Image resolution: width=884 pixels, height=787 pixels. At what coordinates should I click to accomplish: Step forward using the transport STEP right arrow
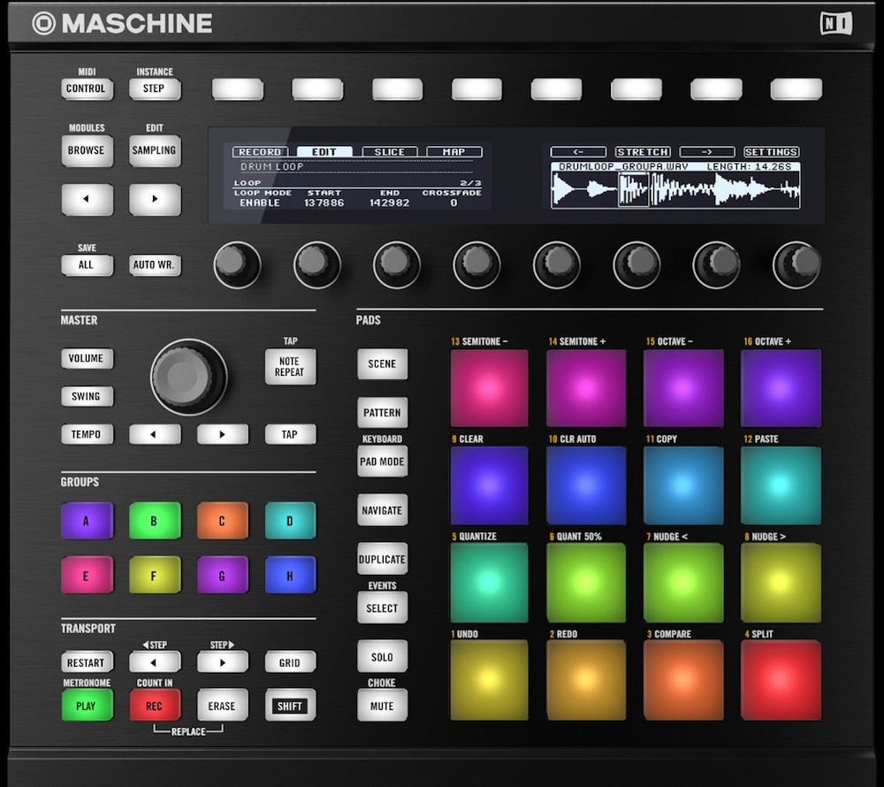click(222, 662)
